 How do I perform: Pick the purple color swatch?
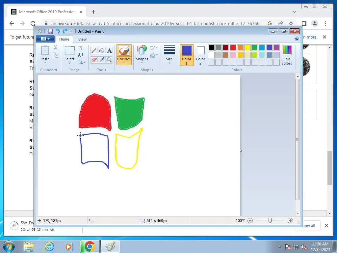(x=276, y=48)
